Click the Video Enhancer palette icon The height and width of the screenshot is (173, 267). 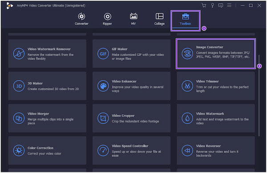(103, 86)
